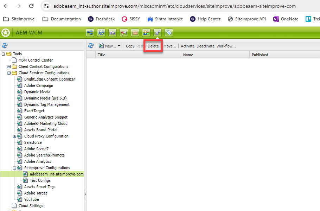Open the Inbox tray icon
Viewport: 320px width, 211px height.
pos(135,32)
